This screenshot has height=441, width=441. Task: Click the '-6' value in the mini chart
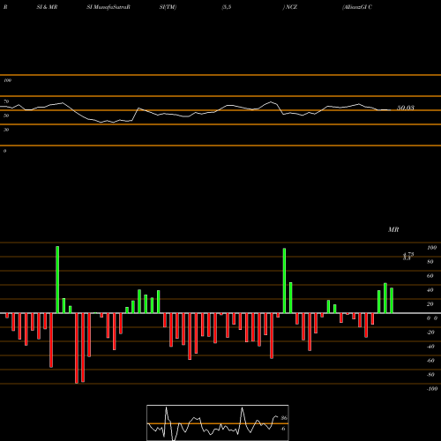283,429
